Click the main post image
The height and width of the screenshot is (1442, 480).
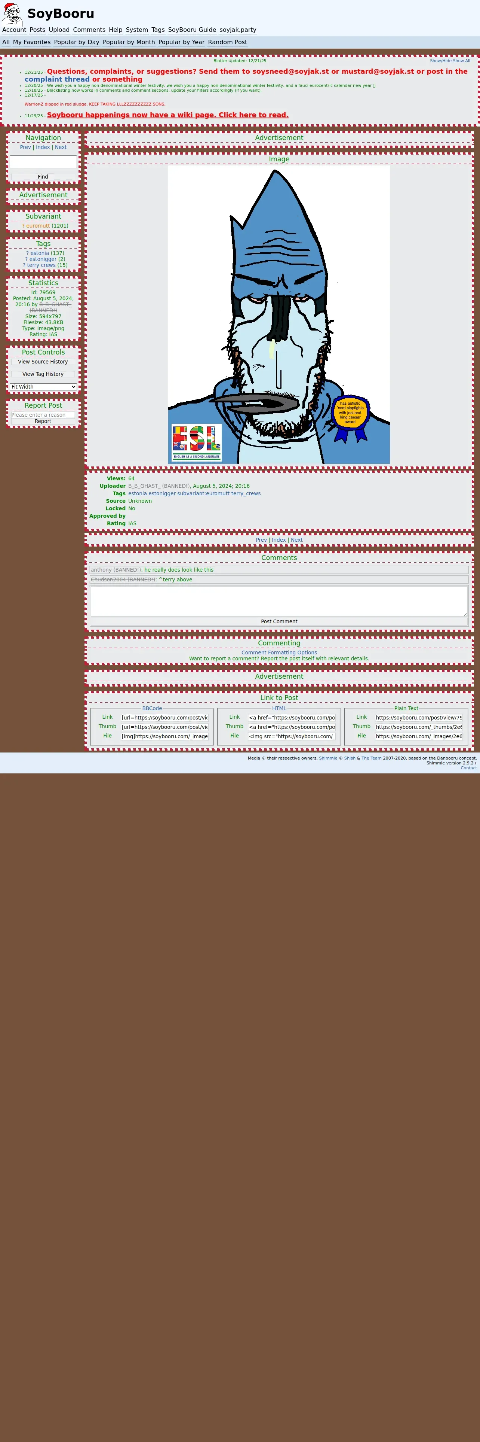click(x=279, y=314)
